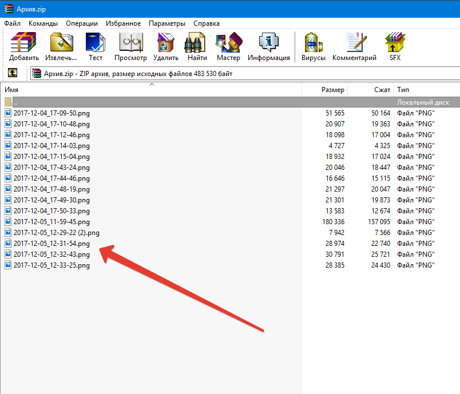Select file 2017-12-04_17-48-19.png
The image size is (460, 394).
click(x=51, y=189)
